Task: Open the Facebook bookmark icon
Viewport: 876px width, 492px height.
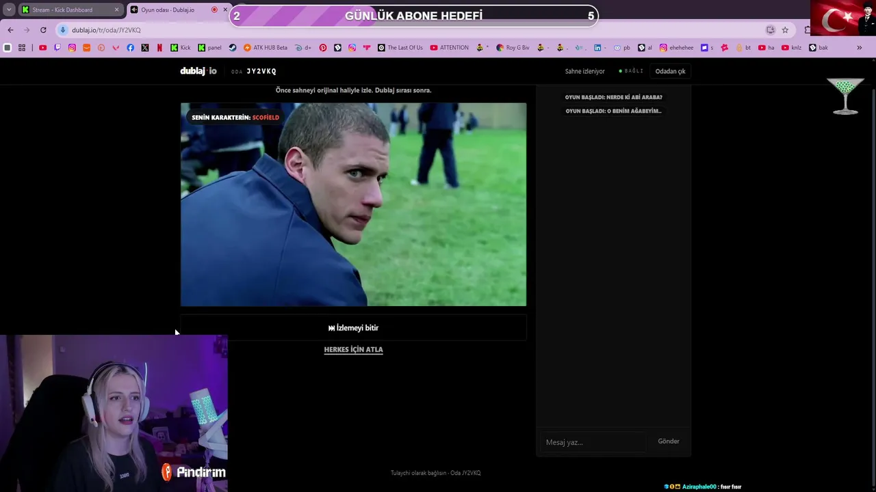Action: [130, 48]
